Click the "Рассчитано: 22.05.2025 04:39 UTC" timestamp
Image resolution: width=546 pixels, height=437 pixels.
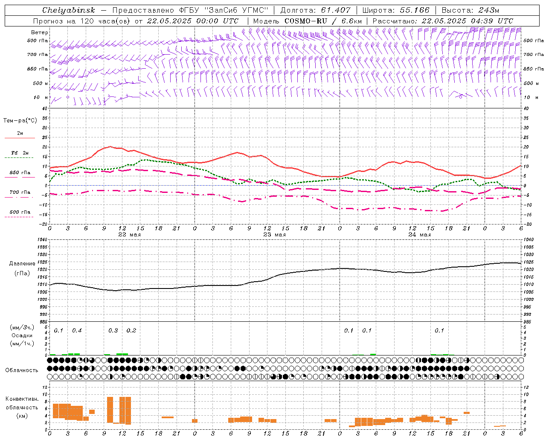tap(443, 21)
